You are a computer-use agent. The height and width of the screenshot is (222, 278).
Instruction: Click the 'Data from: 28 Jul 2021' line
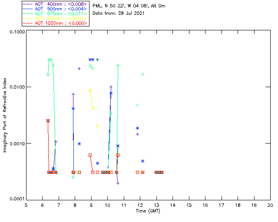pyautogui.click(x=119, y=13)
